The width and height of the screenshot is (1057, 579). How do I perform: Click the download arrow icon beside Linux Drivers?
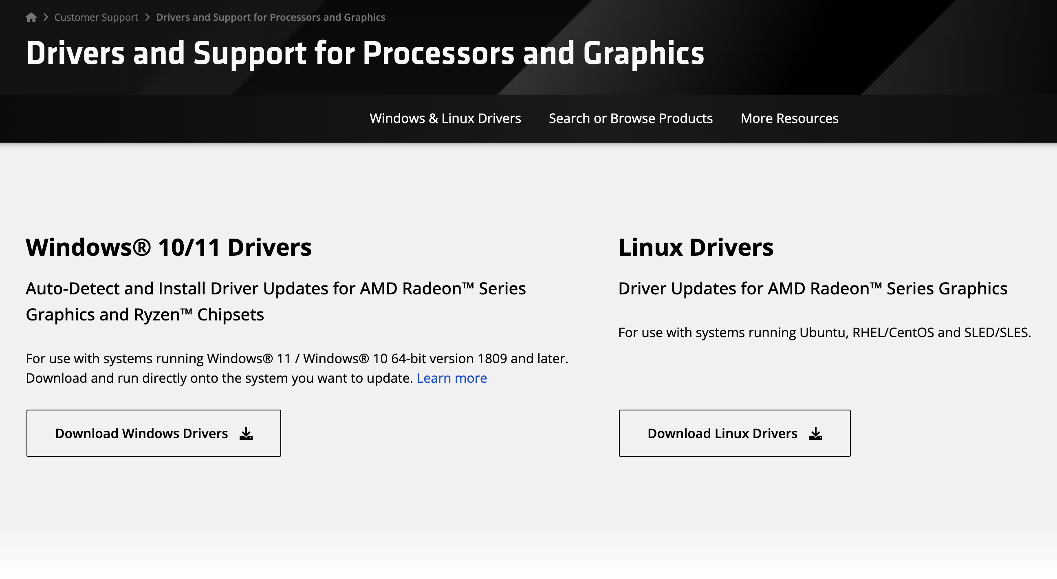[x=816, y=433]
